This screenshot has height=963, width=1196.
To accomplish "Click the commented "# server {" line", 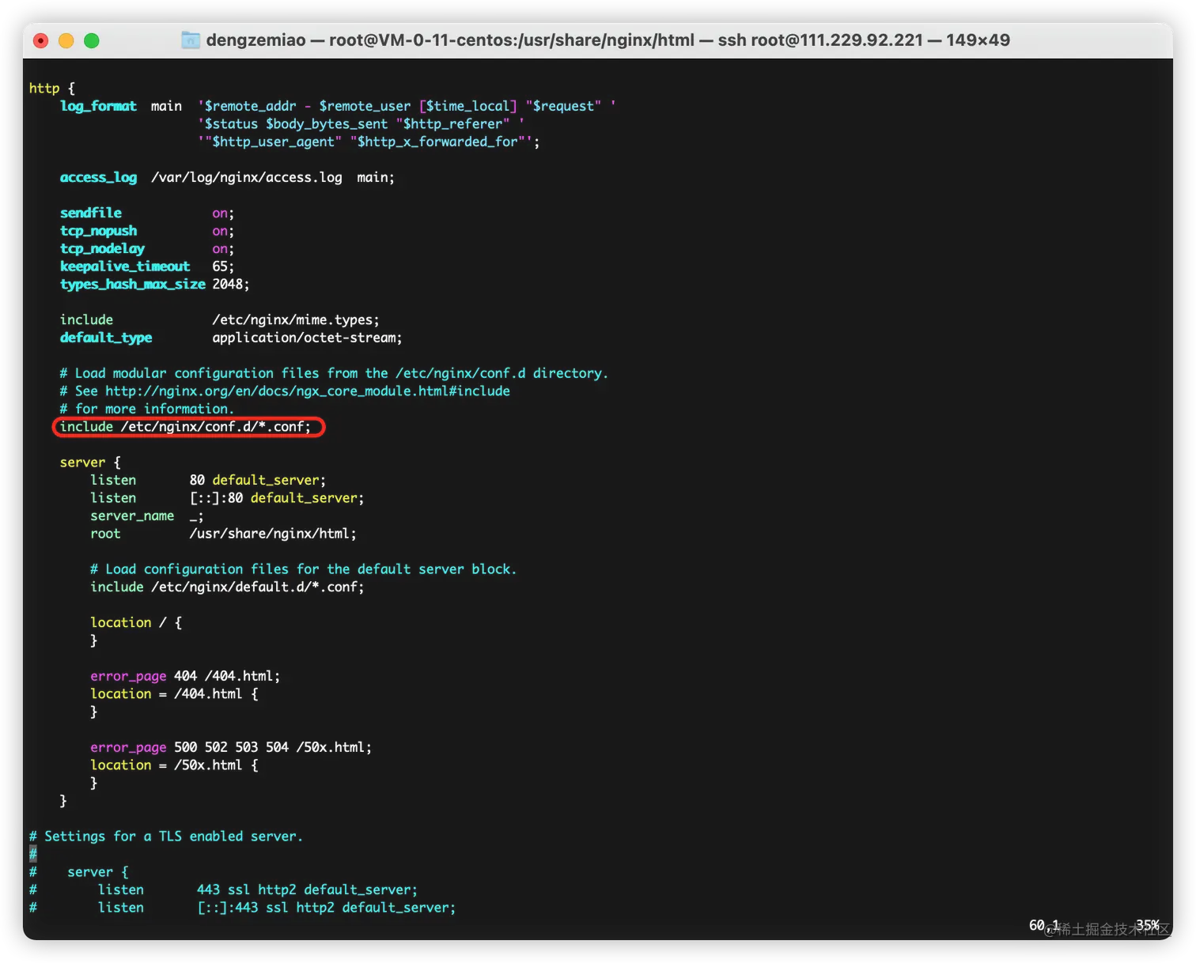I will 79,872.
